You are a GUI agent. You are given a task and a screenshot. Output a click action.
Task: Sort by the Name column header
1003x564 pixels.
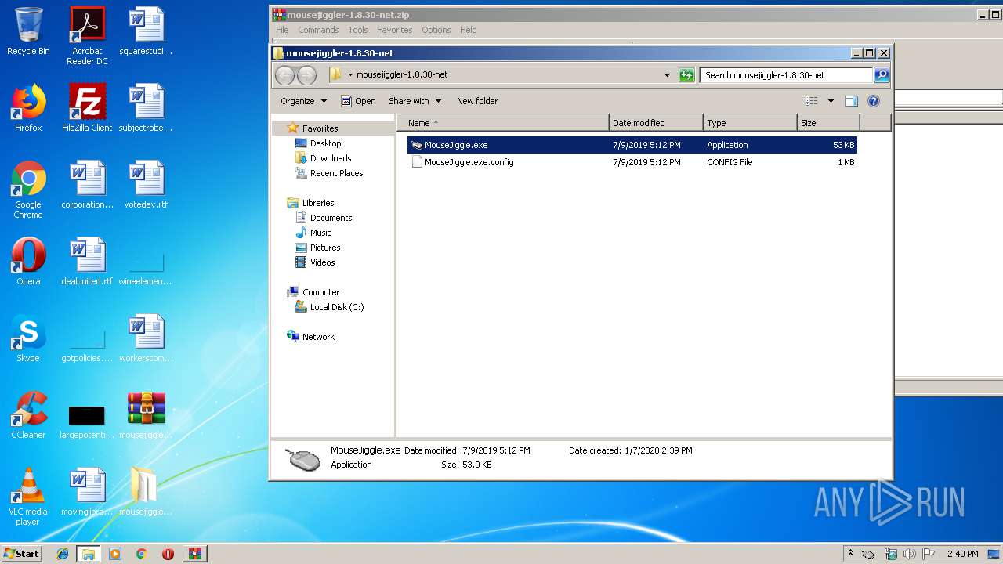pyautogui.click(x=502, y=123)
